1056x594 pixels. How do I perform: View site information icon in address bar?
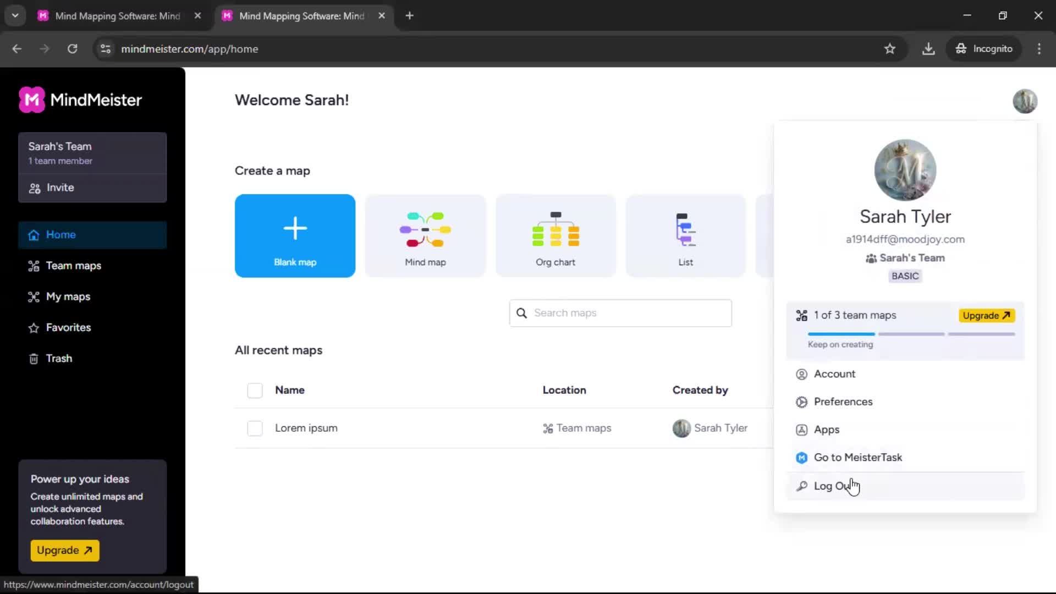(x=106, y=49)
